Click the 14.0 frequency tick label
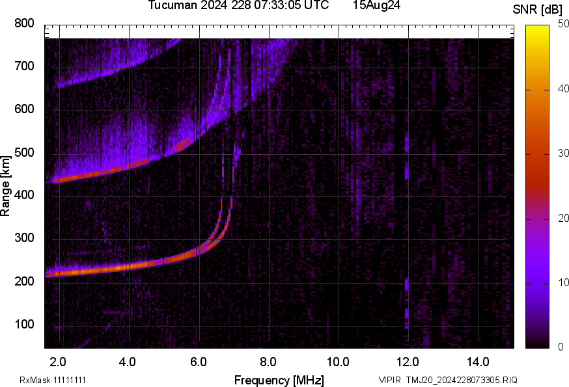The height and width of the screenshot is (387, 569). [479, 361]
